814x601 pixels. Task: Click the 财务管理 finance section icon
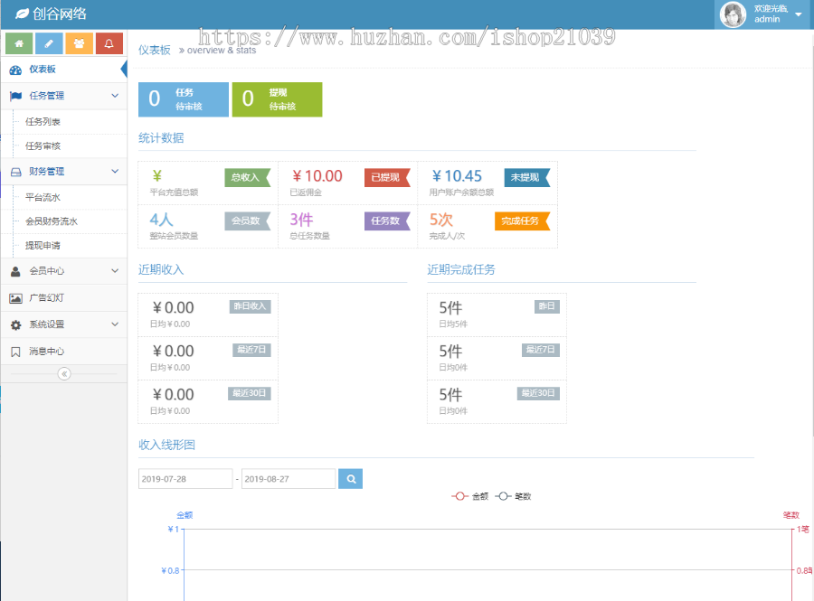point(14,172)
